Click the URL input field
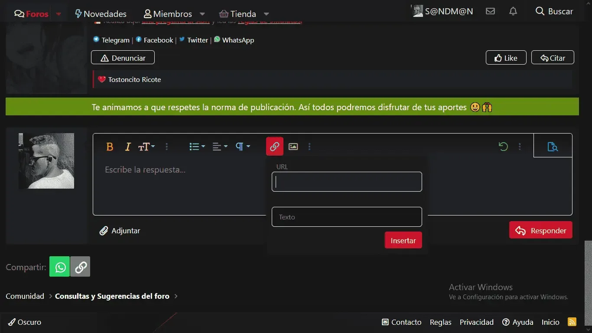The image size is (592, 333). tap(347, 182)
